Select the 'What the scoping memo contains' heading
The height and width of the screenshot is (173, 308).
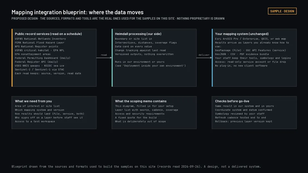tap(141, 101)
